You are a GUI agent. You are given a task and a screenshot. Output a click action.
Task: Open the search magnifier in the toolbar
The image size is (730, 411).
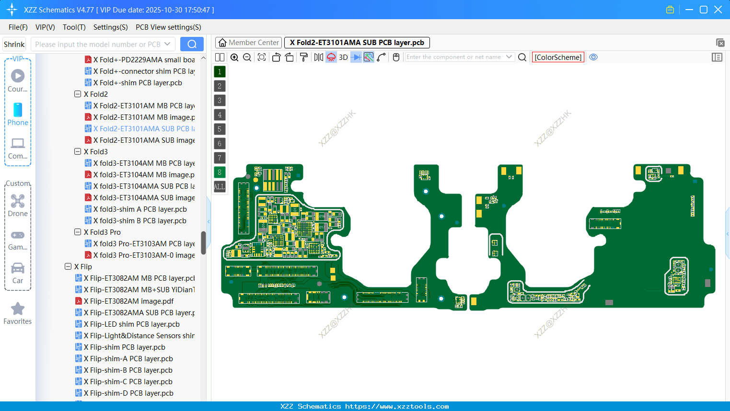coord(522,57)
